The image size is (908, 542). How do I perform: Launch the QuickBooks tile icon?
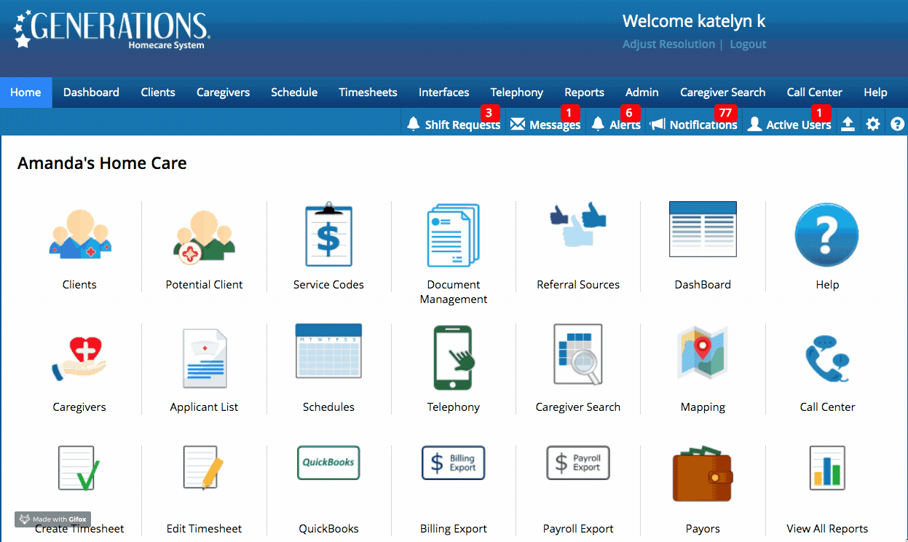328,463
